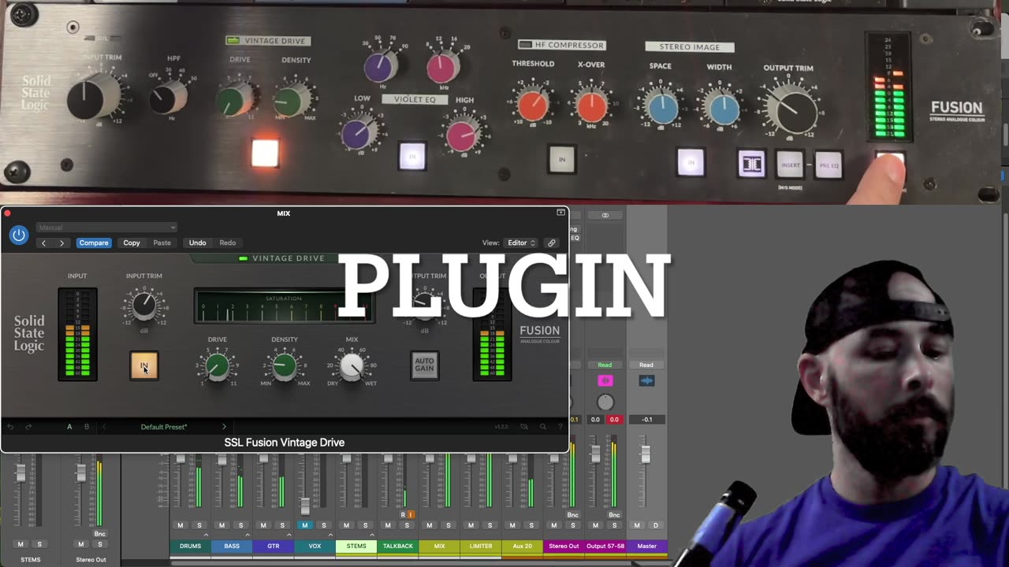Open the View Editor dropdown
1009x567 pixels.
click(x=521, y=243)
